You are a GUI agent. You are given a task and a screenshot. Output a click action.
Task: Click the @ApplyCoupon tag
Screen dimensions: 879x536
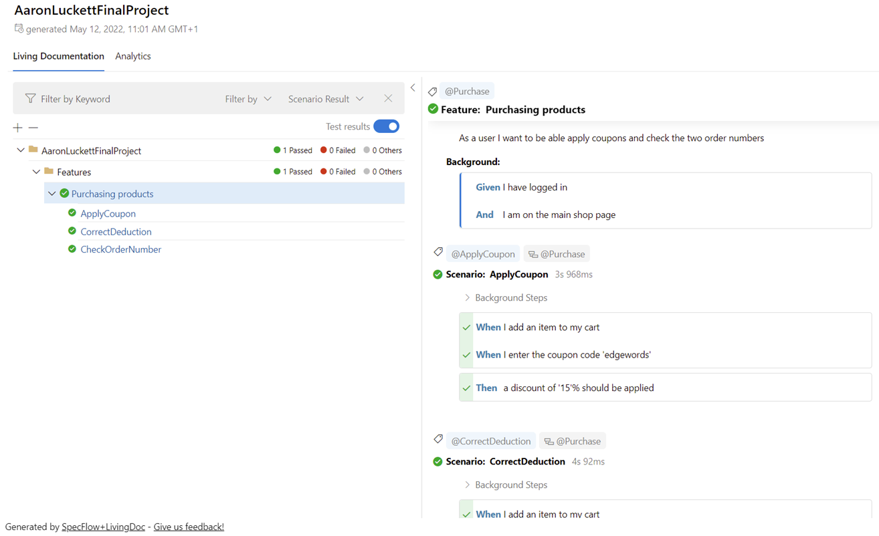pyautogui.click(x=483, y=254)
